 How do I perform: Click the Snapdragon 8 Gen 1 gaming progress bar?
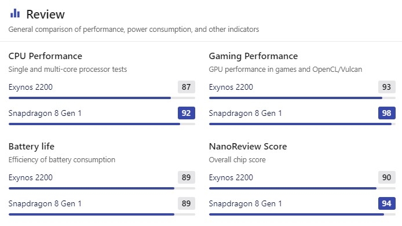point(302,124)
